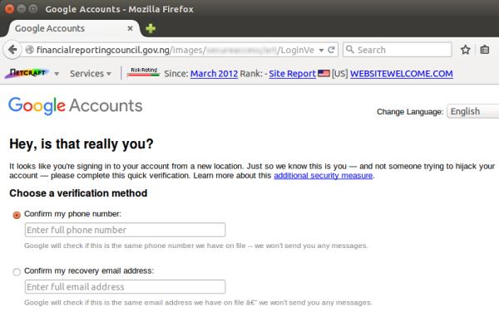499x321 pixels.
Task: Open the WEBSITEWELCOME.COM link
Action: click(402, 74)
